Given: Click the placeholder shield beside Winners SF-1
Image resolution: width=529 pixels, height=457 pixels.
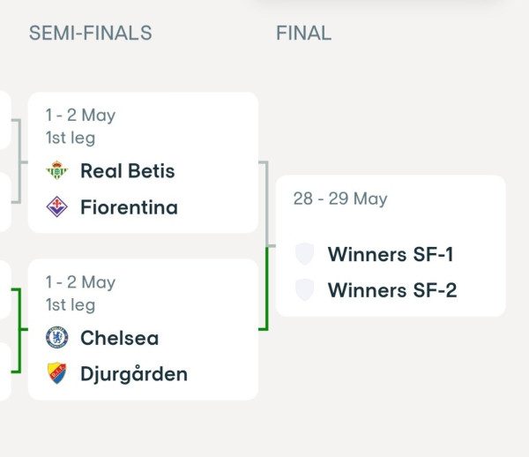Looking at the screenshot, I should click(305, 254).
